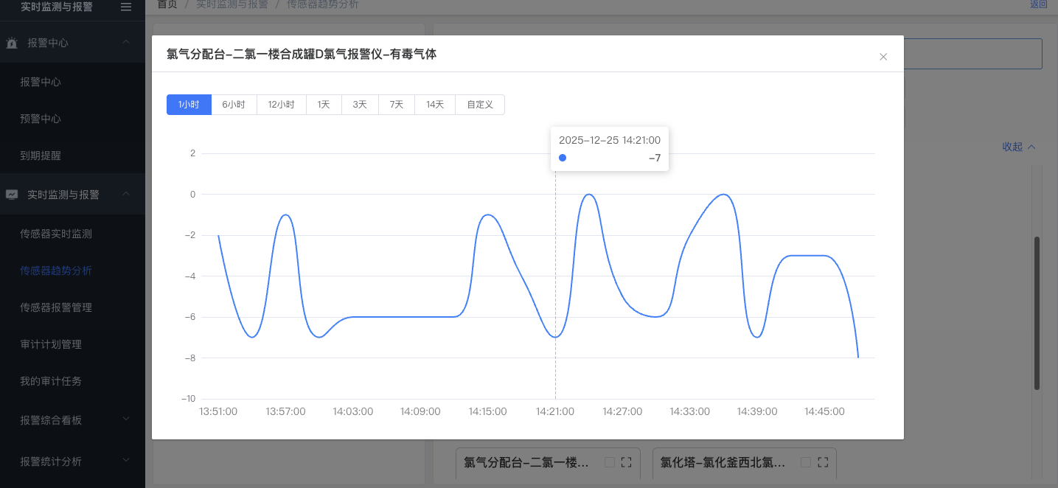The width and height of the screenshot is (1058, 488).
Task: Open 传感器报警管理 in the sidebar
Action: click(x=56, y=307)
